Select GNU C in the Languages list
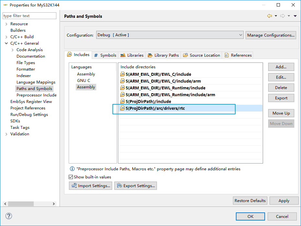 coord(84,81)
